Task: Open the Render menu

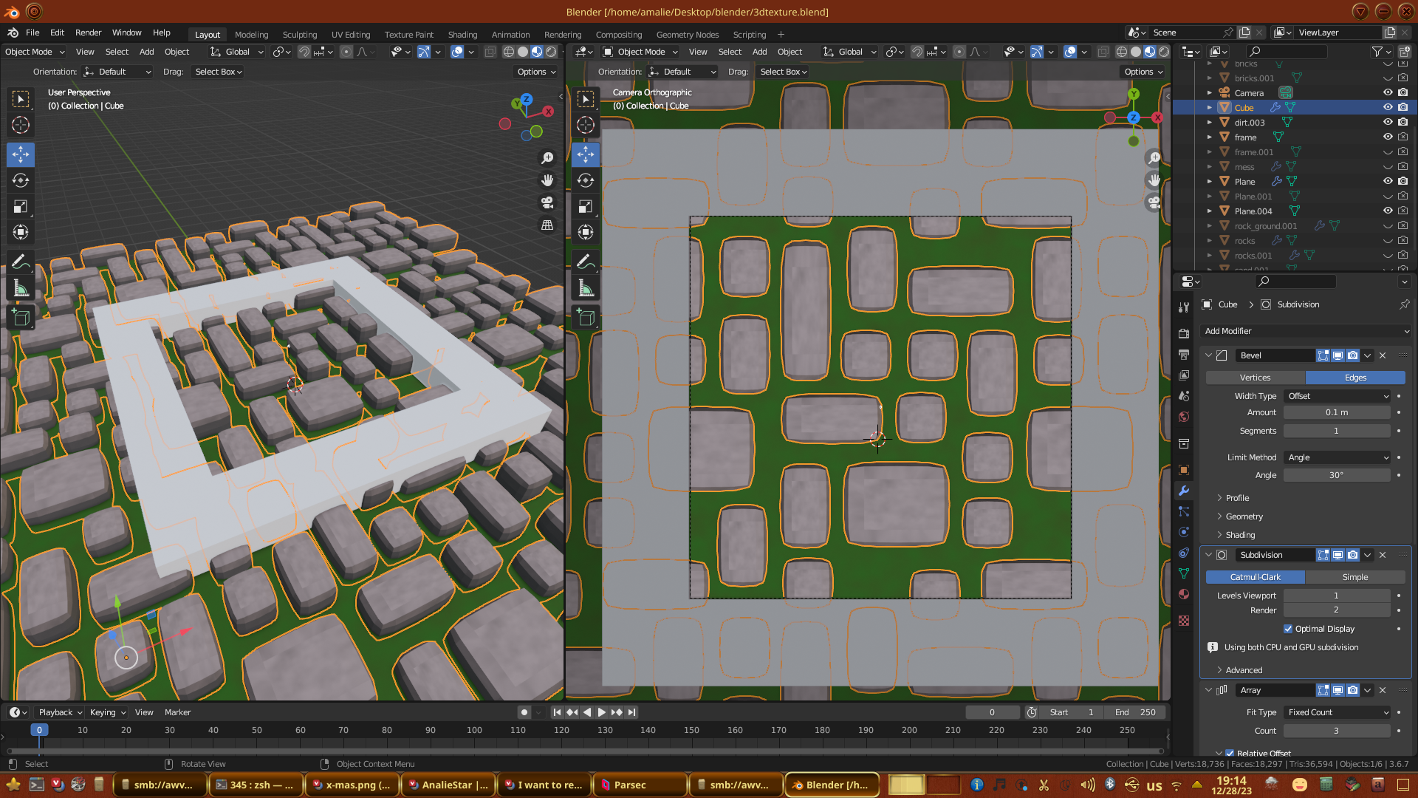Action: point(88,33)
